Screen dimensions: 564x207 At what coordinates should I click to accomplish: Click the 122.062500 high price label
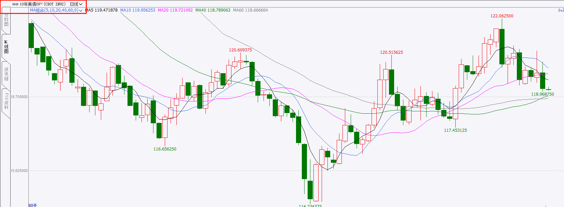[x=502, y=16]
